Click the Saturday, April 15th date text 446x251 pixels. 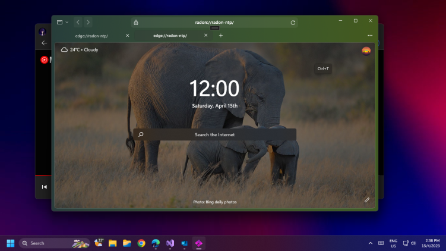pyautogui.click(x=215, y=106)
